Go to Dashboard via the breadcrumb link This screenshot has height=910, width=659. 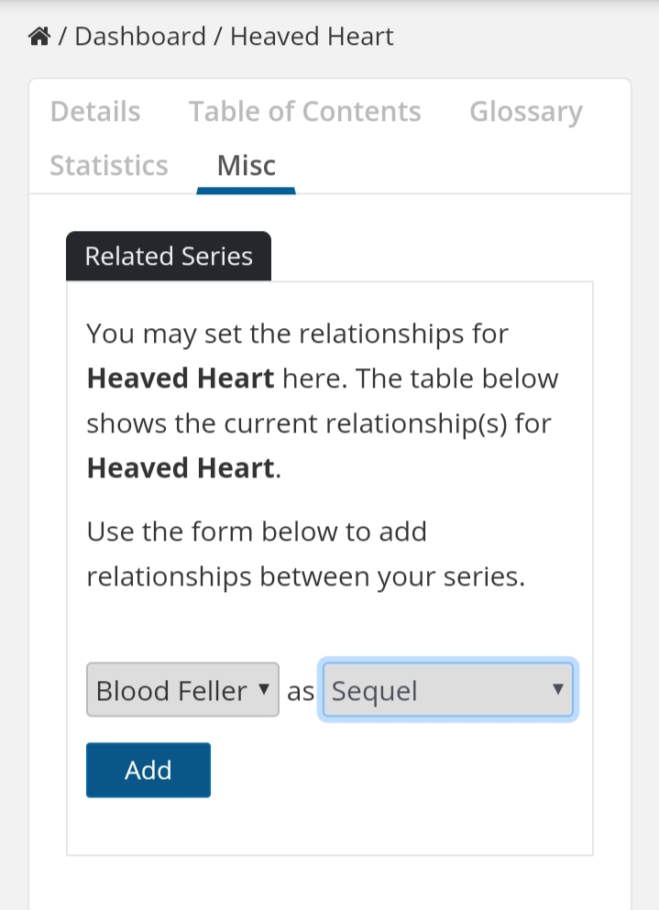[x=139, y=37]
